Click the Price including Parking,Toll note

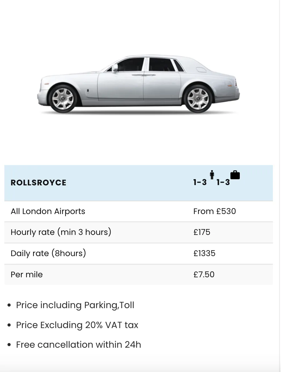75,305
